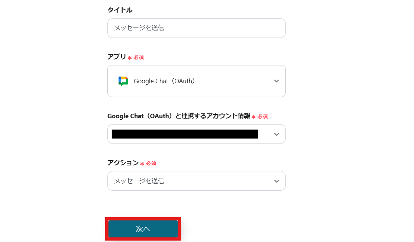
Task: Open the account selection chevron arrow
Action: point(276,134)
